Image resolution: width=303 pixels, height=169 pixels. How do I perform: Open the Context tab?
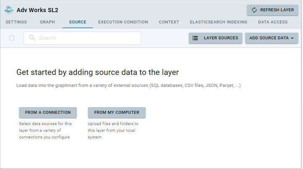click(x=169, y=22)
